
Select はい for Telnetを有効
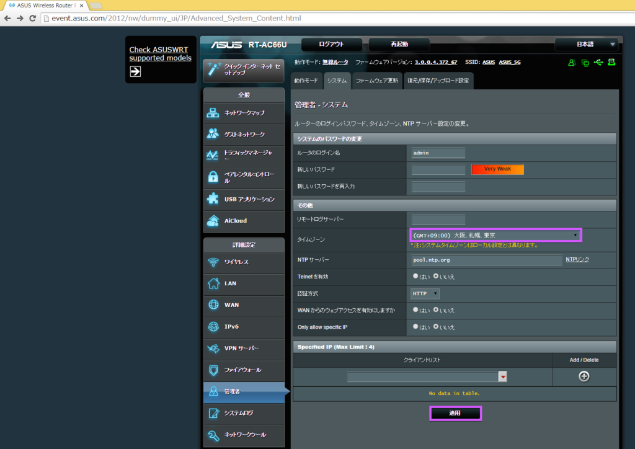tap(415, 276)
